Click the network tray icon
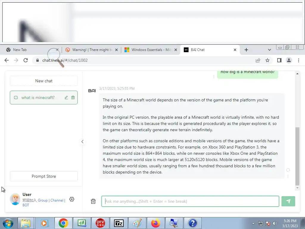The width and height of the screenshot is (305, 229). tap(260, 223)
